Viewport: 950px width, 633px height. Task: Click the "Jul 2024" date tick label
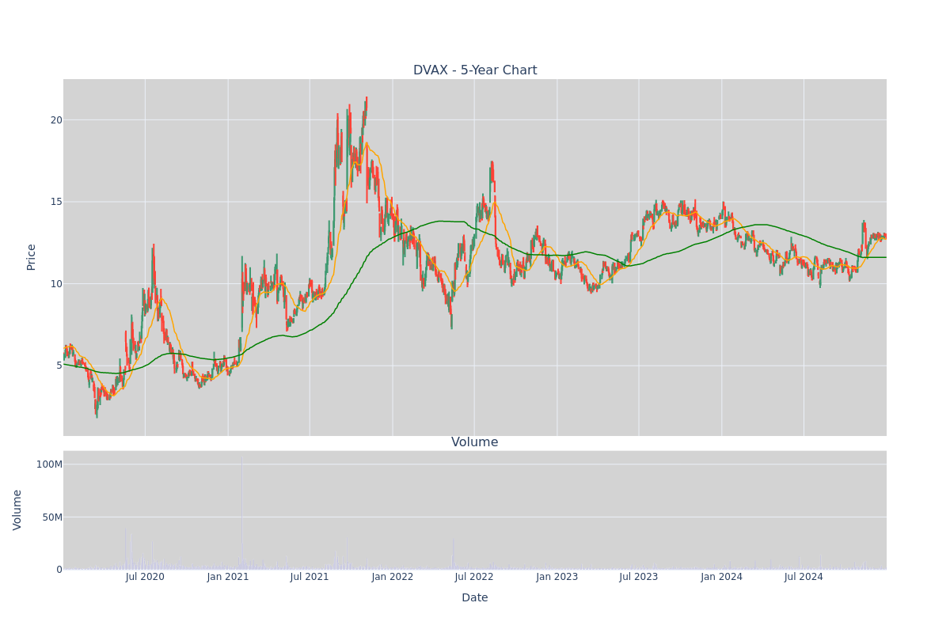click(804, 577)
